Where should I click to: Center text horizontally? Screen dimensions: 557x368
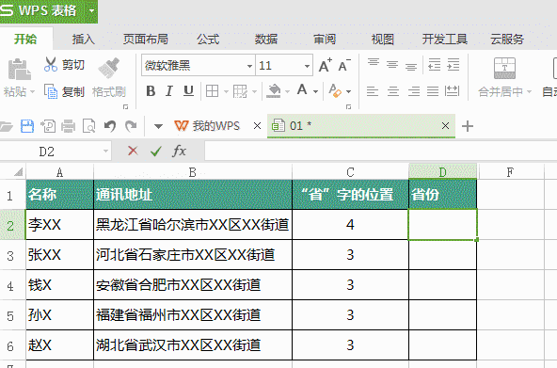(x=393, y=91)
